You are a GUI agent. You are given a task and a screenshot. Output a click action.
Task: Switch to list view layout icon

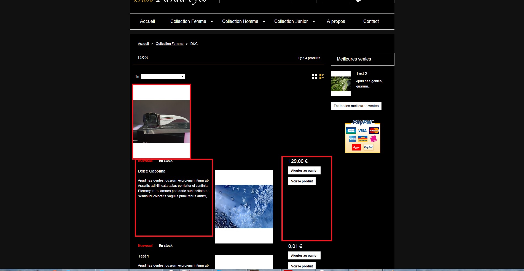322,76
